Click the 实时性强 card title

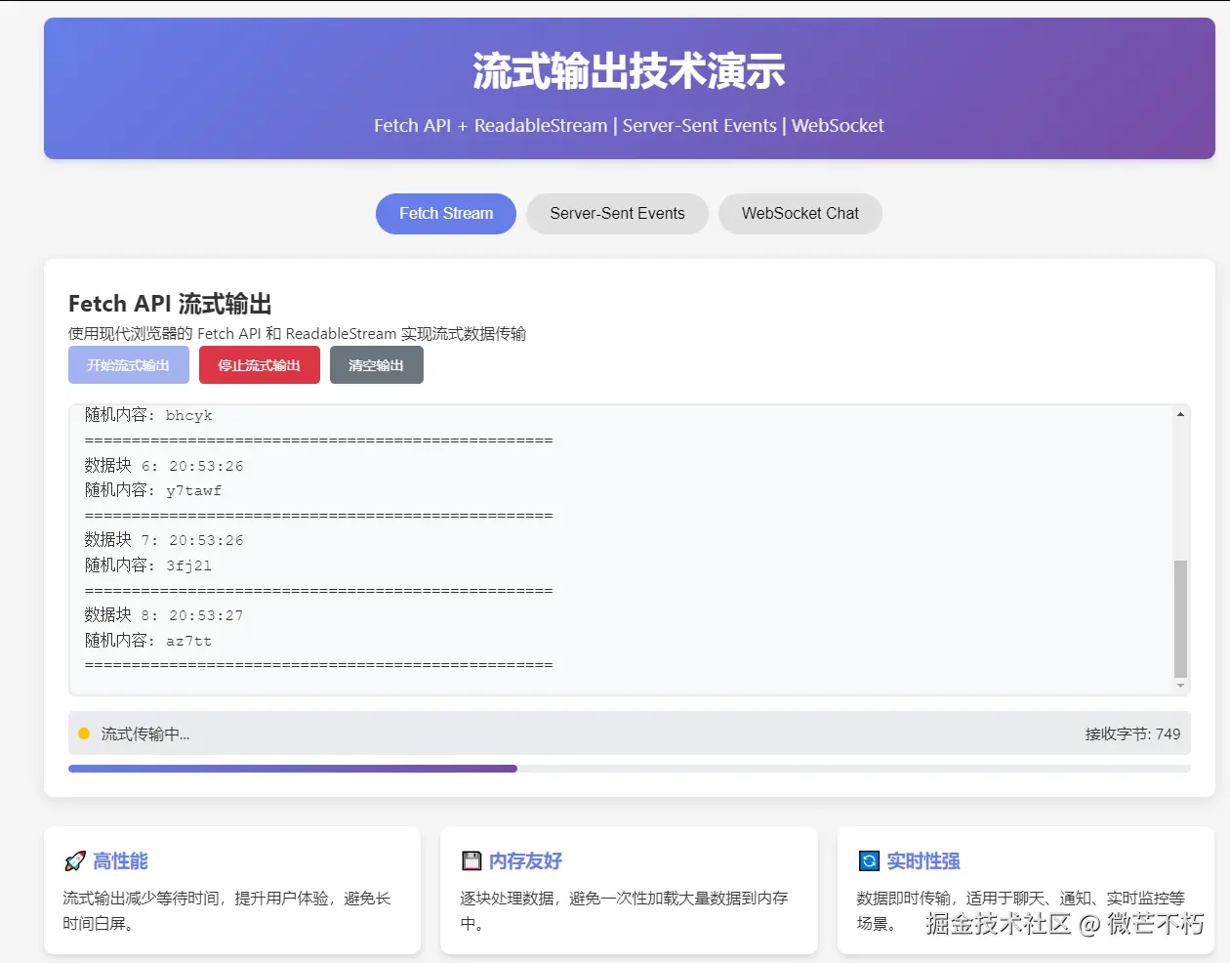click(923, 861)
